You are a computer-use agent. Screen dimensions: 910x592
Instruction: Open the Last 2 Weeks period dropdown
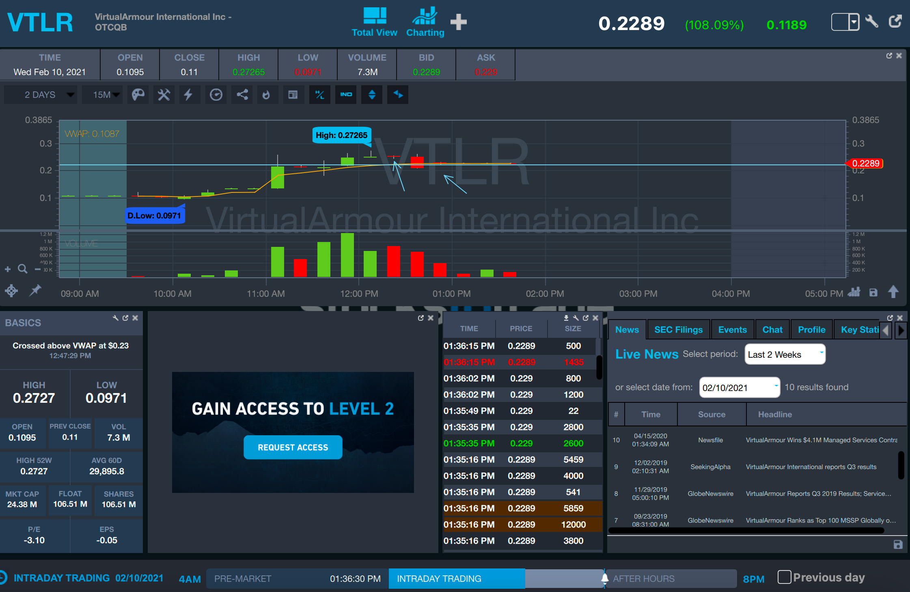tap(785, 354)
